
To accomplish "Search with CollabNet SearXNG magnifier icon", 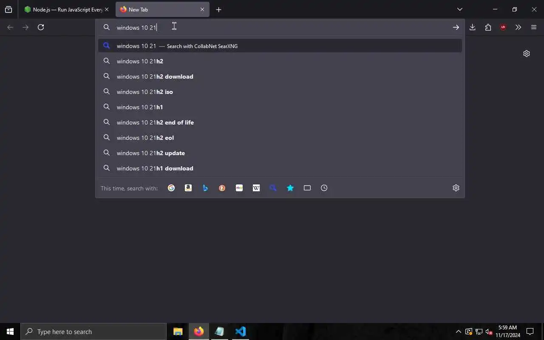I will 273,188.
